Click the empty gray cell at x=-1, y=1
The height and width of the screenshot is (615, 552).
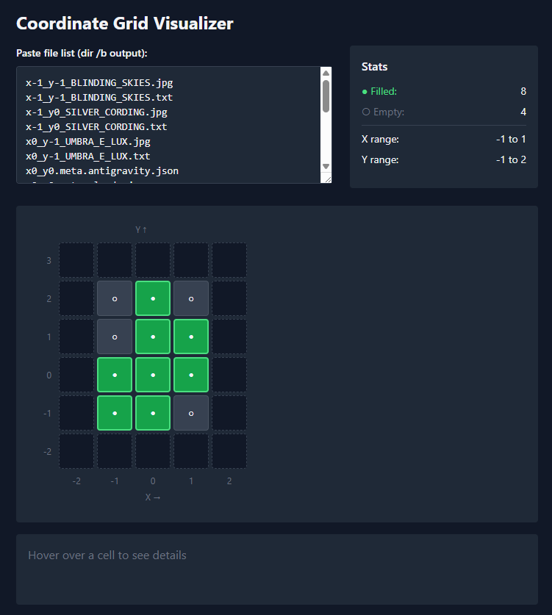pyautogui.click(x=115, y=337)
